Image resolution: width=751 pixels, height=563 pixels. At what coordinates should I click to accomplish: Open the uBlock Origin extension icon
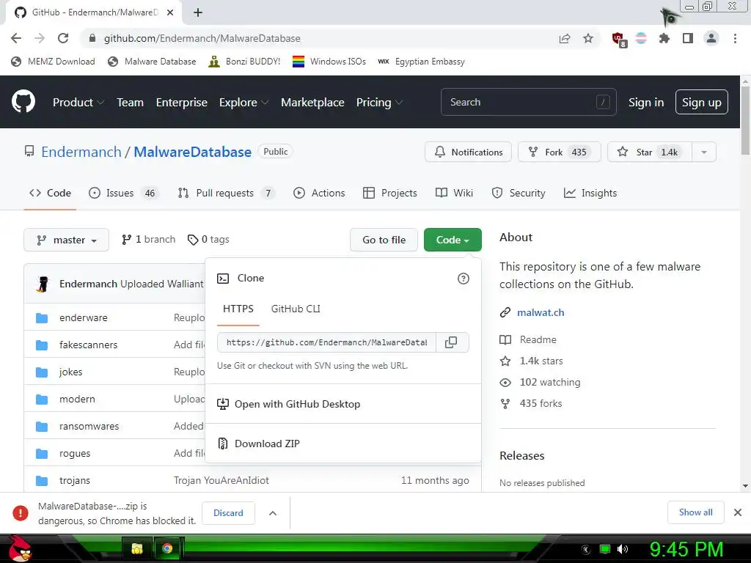618,39
